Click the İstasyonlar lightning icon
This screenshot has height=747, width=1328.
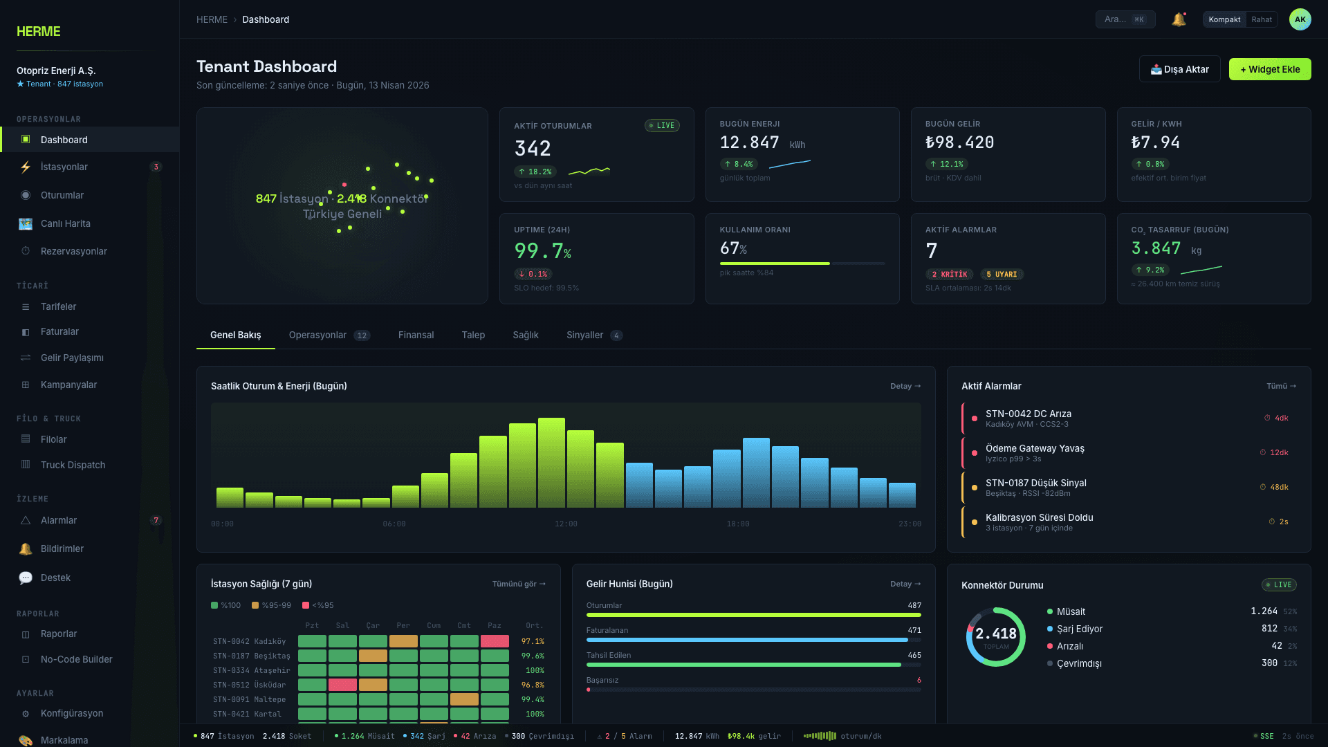pos(26,167)
